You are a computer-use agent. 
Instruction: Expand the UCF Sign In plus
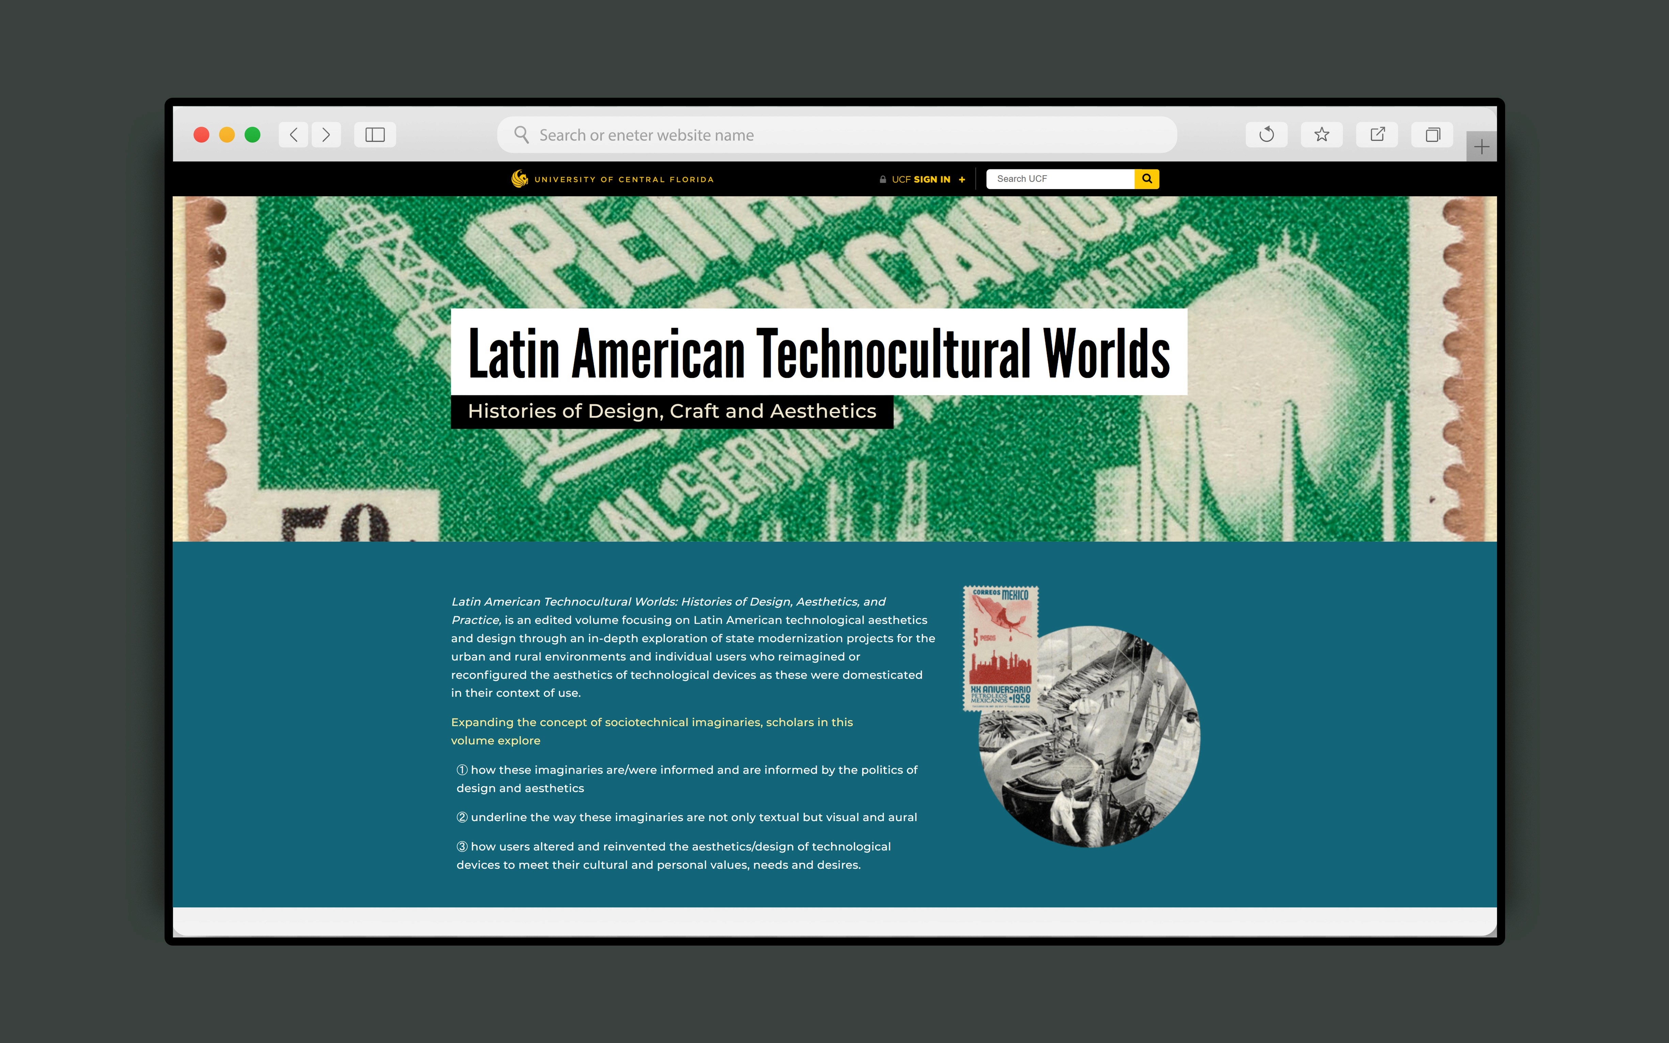point(962,180)
